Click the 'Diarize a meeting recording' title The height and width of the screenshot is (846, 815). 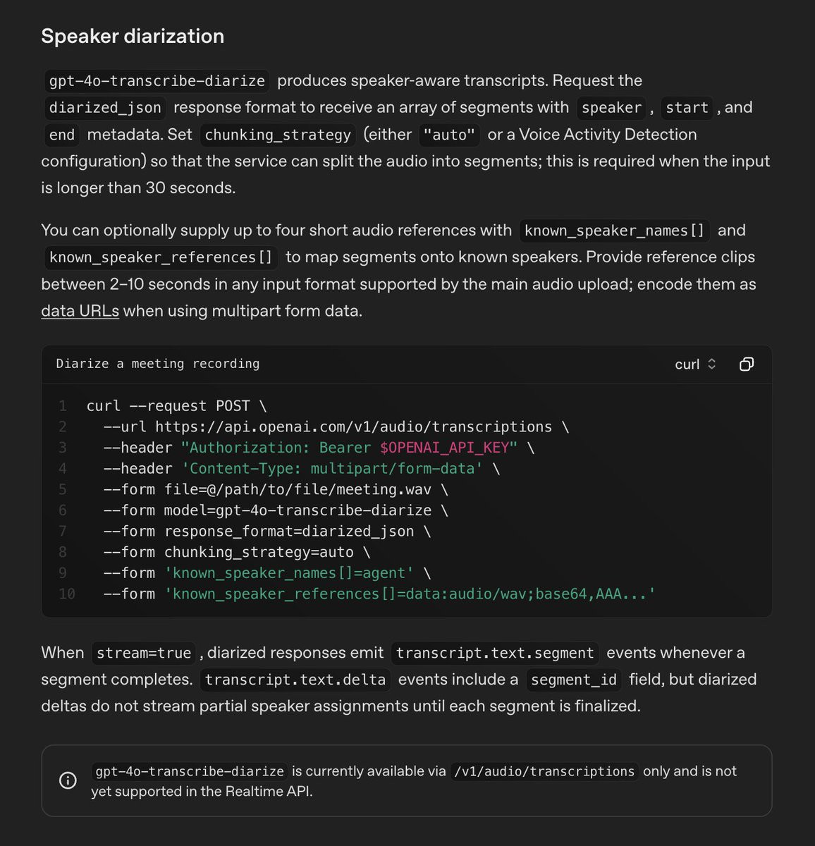[x=158, y=364]
